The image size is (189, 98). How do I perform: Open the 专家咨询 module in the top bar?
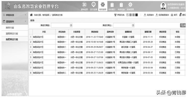pyautogui.click(x=121, y=6)
